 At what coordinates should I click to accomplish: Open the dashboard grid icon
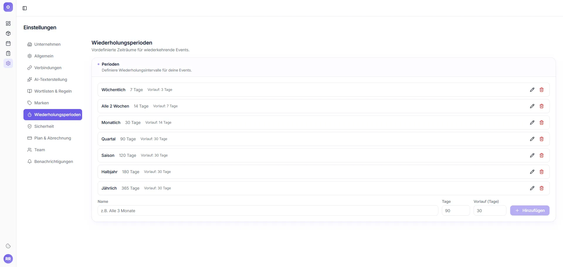(8, 23)
